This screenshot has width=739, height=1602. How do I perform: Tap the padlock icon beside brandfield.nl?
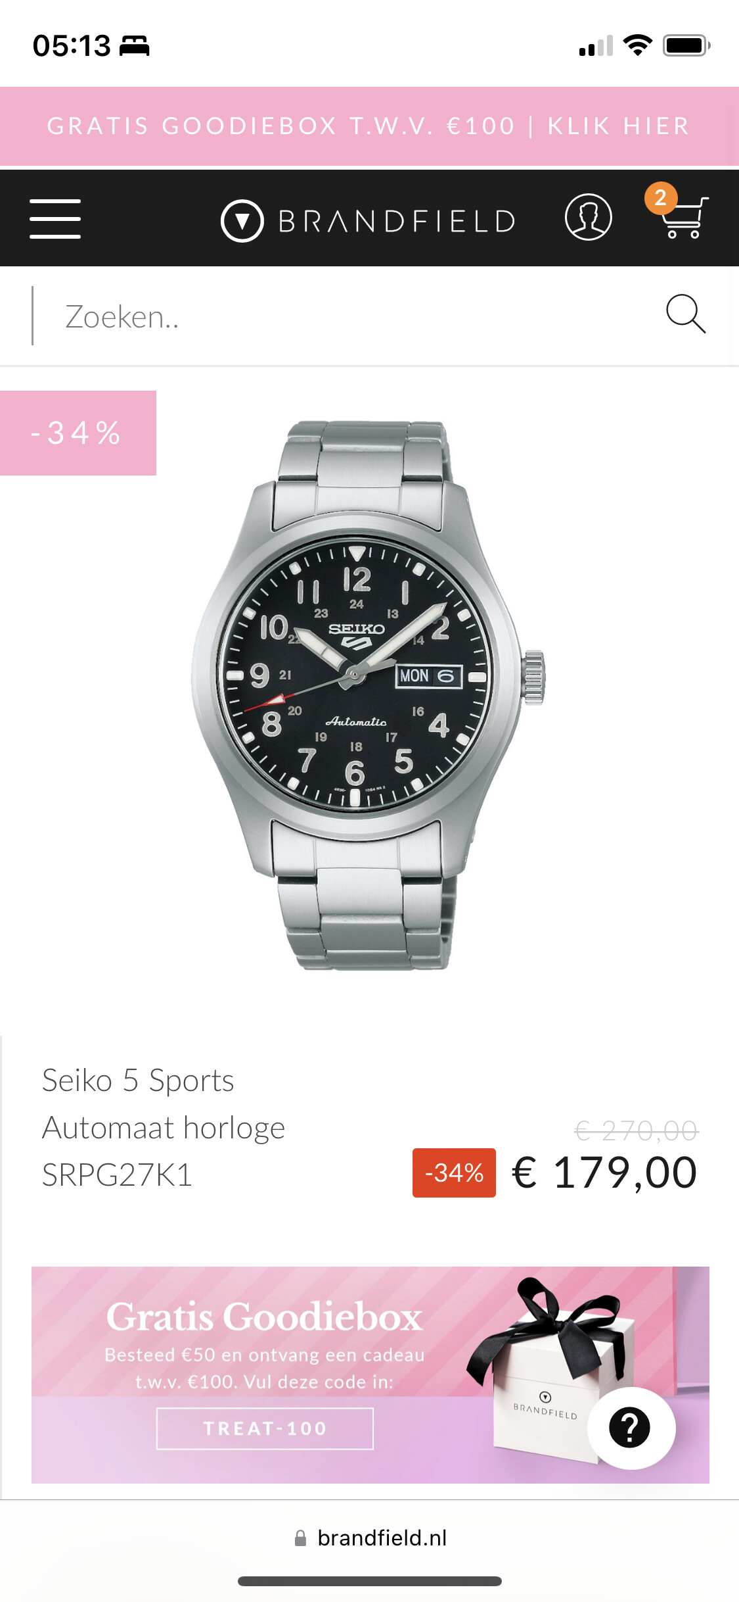pyautogui.click(x=300, y=1538)
